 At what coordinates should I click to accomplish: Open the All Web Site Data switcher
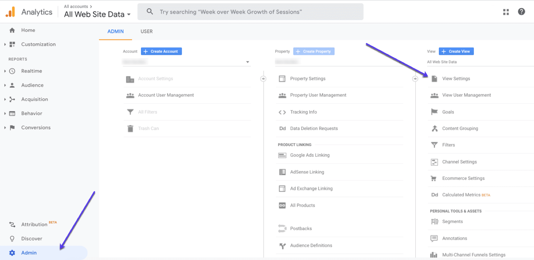pos(96,14)
